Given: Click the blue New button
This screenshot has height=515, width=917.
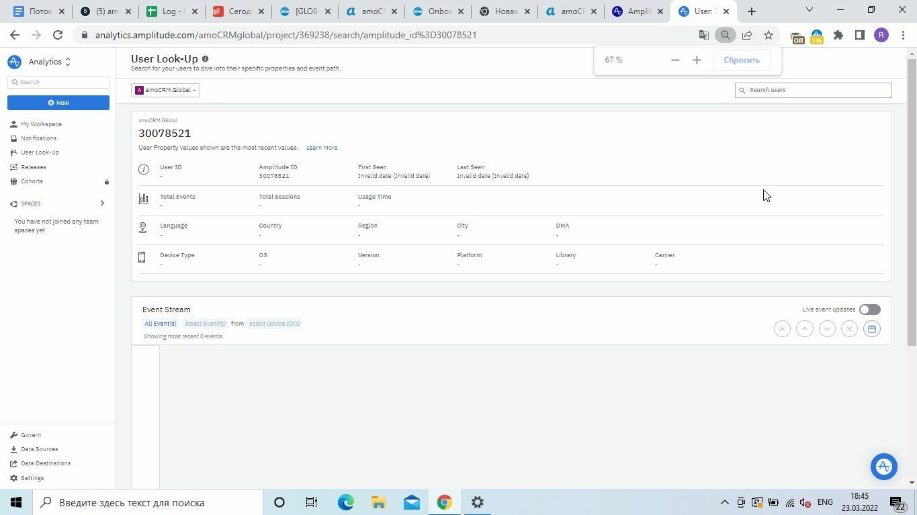Looking at the screenshot, I should [58, 103].
